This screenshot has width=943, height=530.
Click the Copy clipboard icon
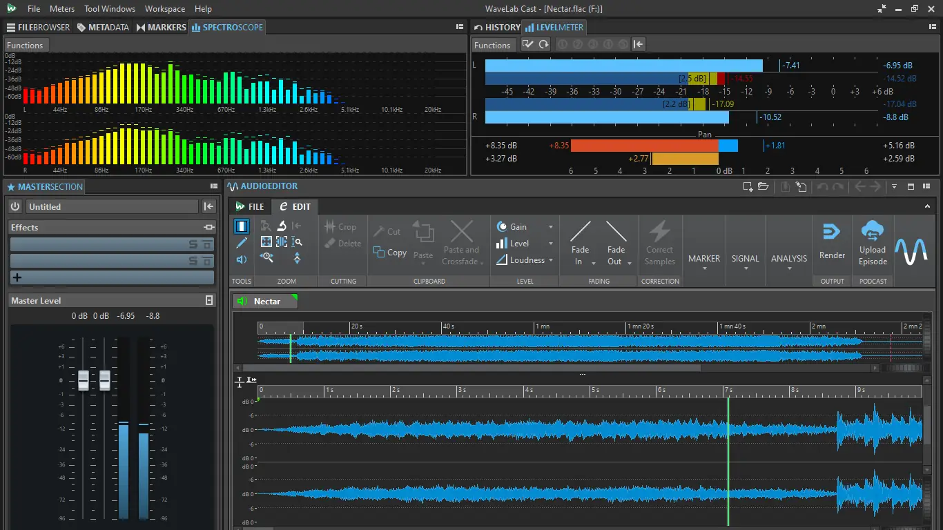point(379,253)
